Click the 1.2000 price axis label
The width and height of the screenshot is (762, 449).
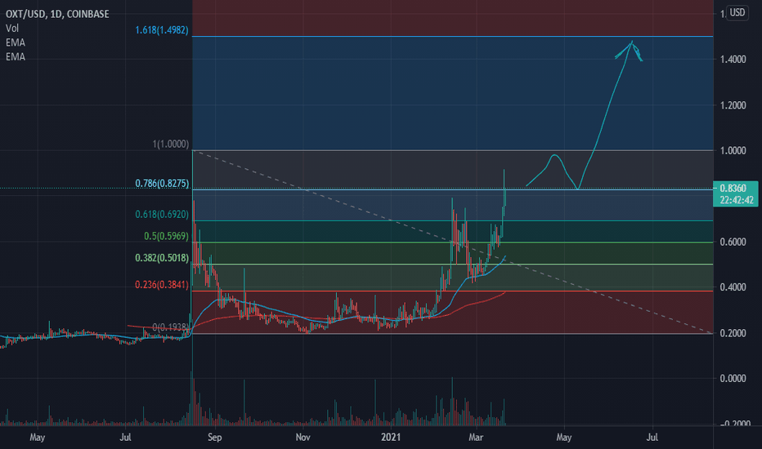[733, 105]
